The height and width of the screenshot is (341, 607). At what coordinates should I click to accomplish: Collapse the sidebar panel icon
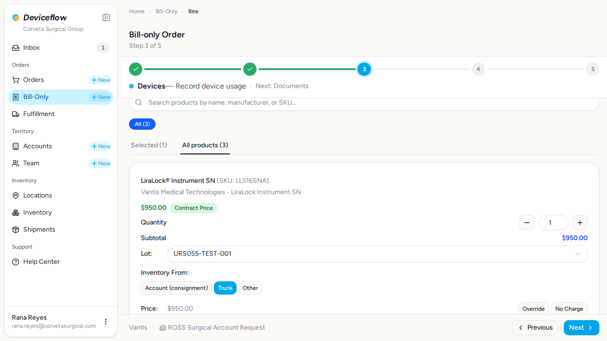[106, 18]
